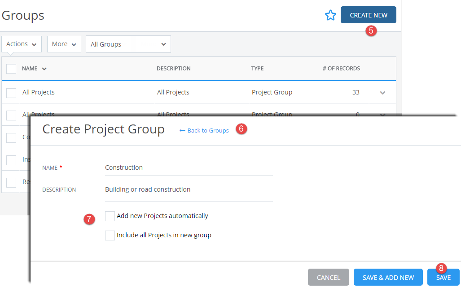Open the More dropdown menu
This screenshot has height=287, width=461.
(x=64, y=44)
